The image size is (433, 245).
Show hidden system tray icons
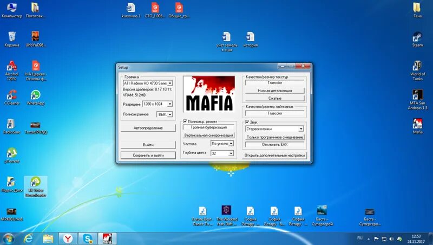coord(369,239)
